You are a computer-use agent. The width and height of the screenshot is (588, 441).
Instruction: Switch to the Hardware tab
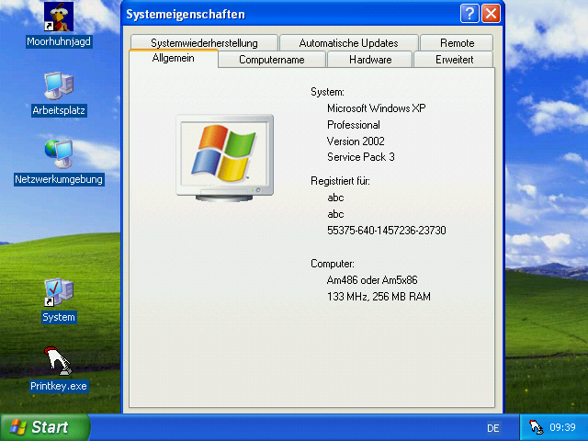pos(370,60)
